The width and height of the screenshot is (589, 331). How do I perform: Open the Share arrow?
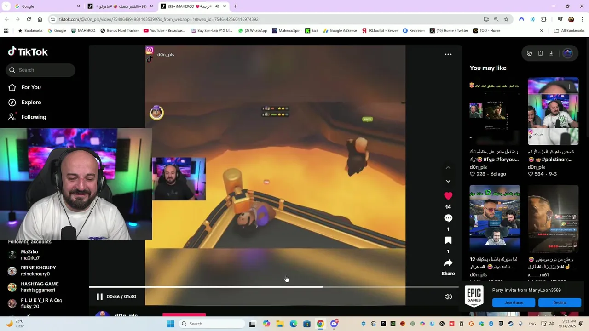(448, 263)
